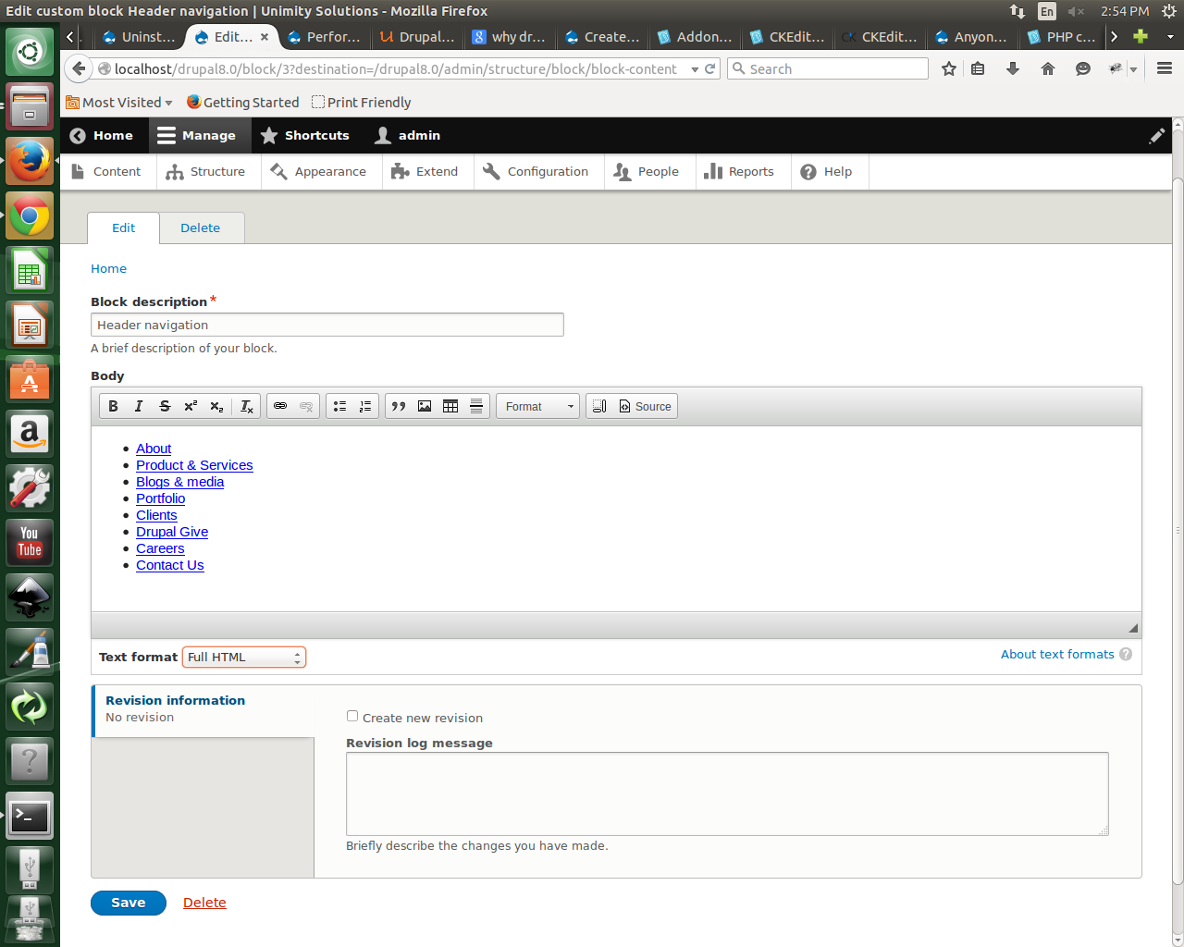Viewport: 1184px width, 947px height.
Task: Open the Format paragraph dropdown
Action: (537, 406)
